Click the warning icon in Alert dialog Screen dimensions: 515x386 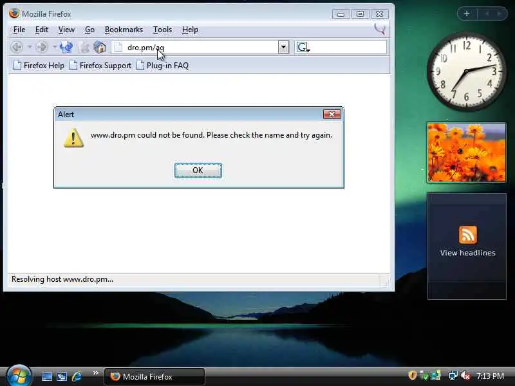(73, 138)
